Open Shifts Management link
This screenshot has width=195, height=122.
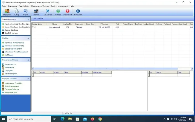tap(12, 86)
